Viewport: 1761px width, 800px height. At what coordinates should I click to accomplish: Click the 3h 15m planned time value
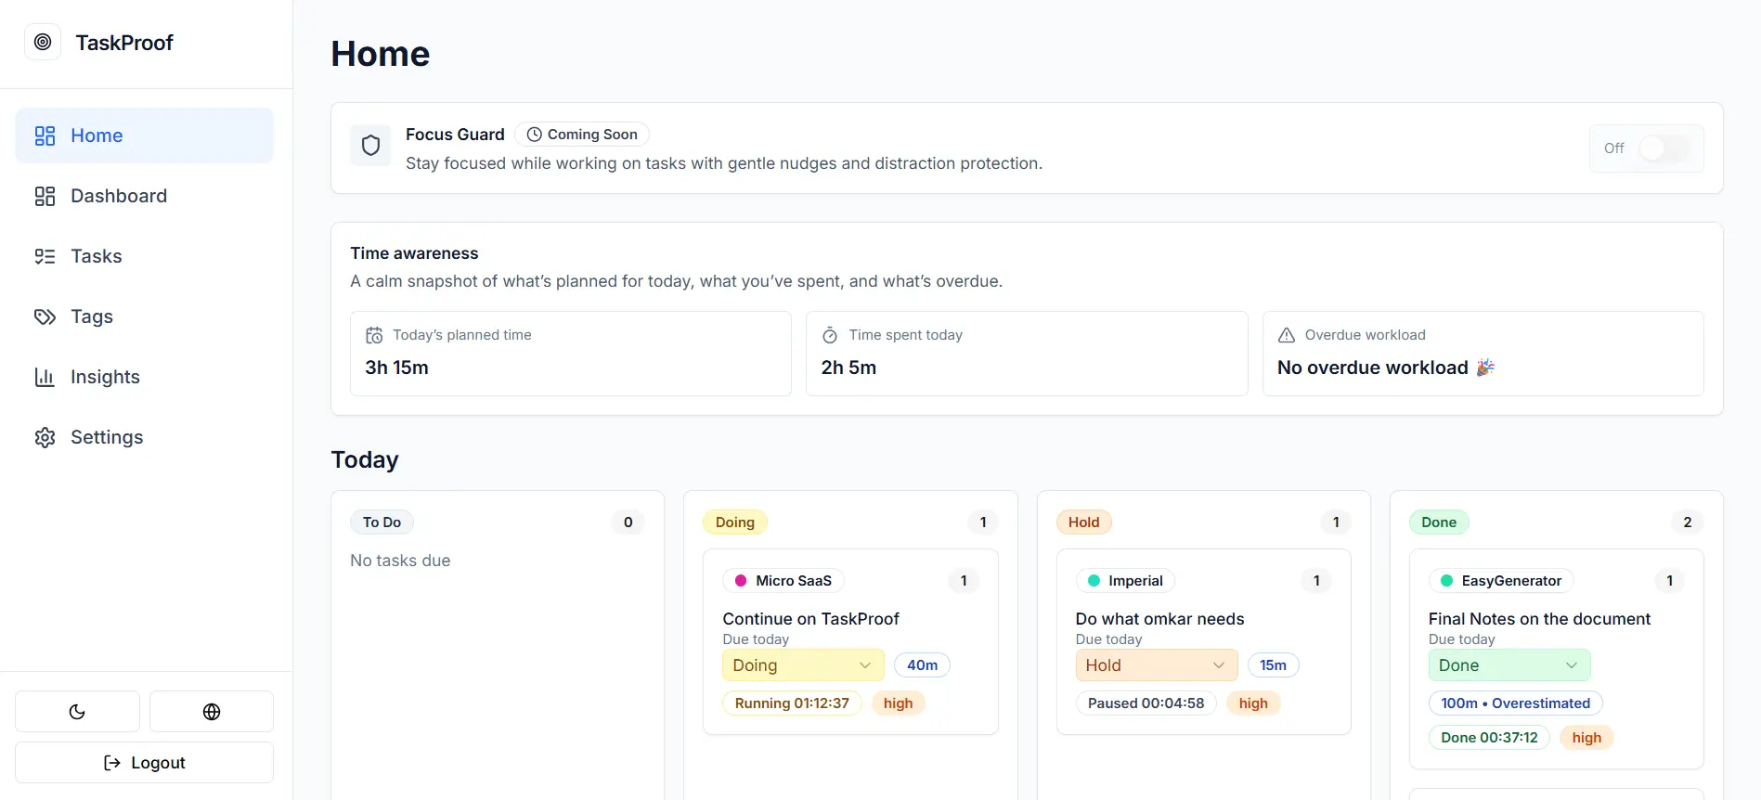pos(396,368)
